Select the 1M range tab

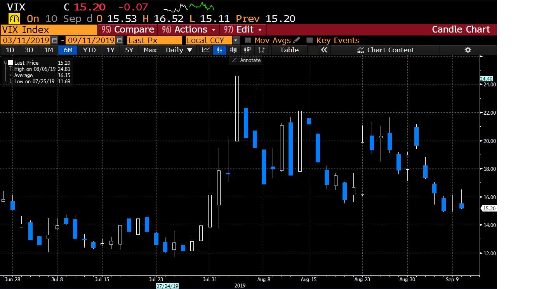pyautogui.click(x=48, y=50)
